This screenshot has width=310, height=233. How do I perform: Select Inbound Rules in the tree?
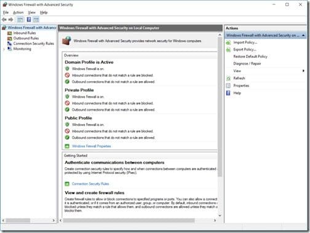[x=25, y=33]
